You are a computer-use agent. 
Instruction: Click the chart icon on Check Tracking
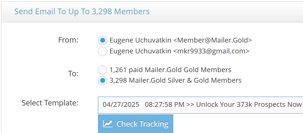[x=107, y=124]
